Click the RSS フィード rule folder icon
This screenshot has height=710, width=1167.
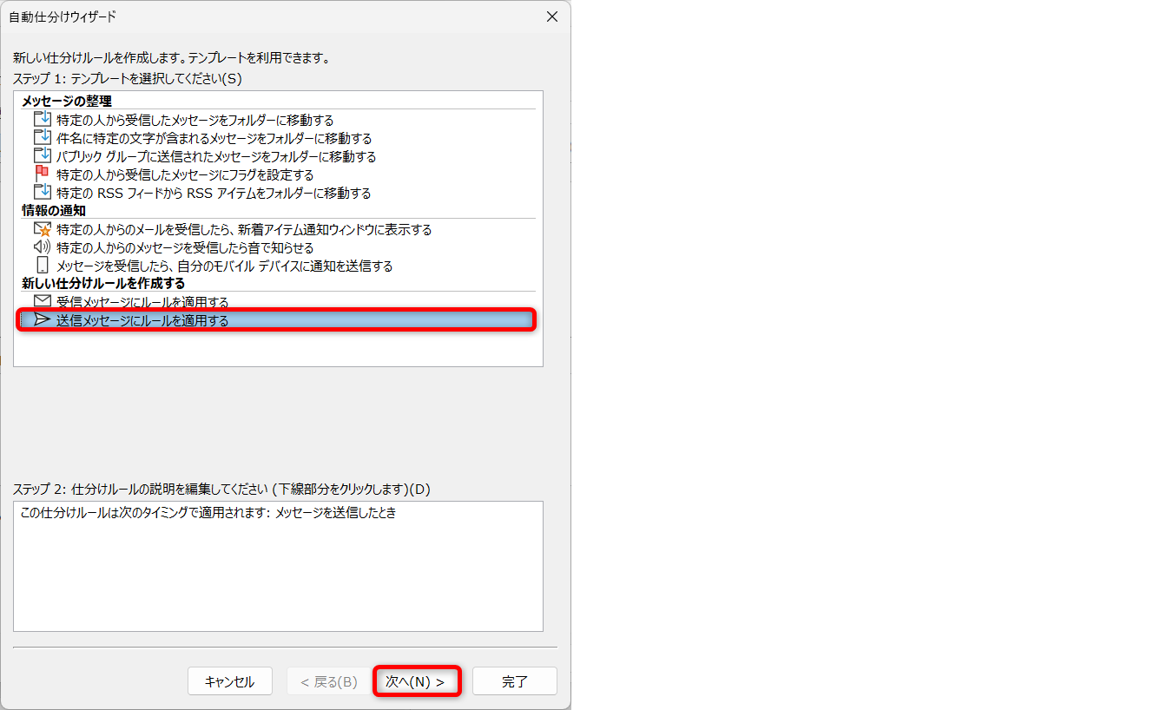click(x=43, y=193)
